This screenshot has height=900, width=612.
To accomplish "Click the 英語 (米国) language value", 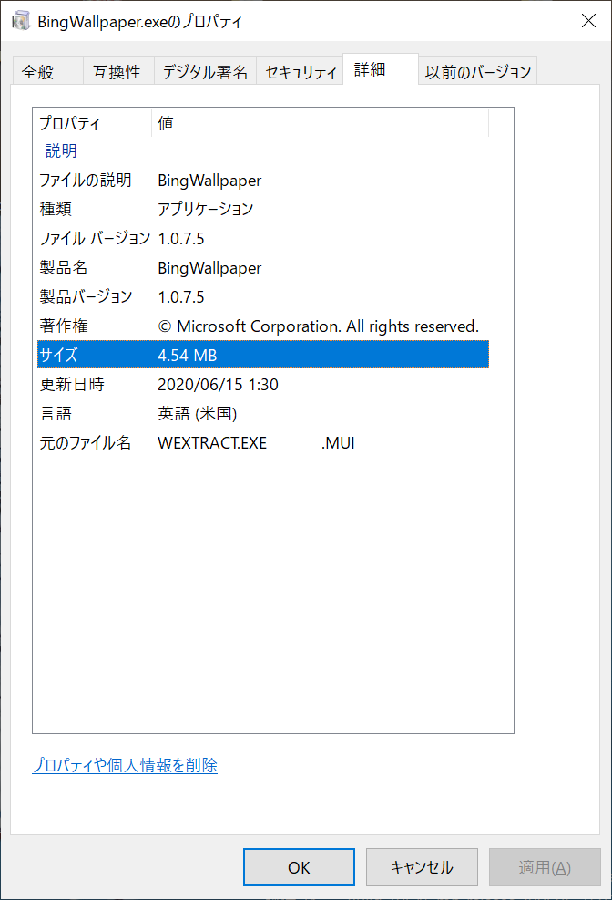I will click(197, 413).
